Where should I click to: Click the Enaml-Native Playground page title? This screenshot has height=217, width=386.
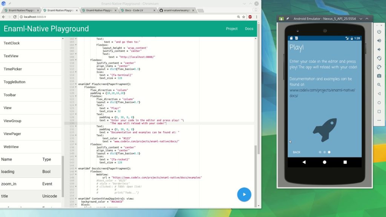click(x=46, y=29)
